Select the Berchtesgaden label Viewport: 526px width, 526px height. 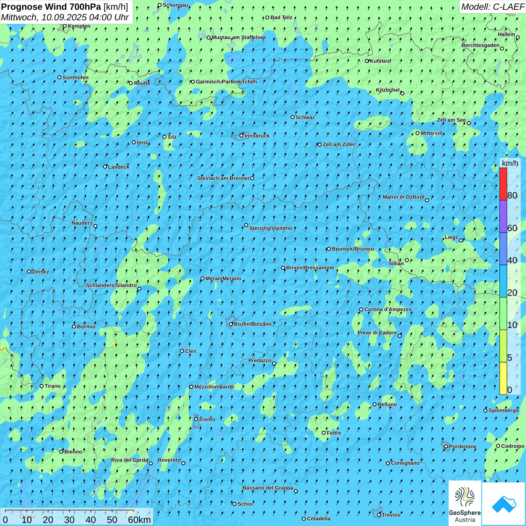[481, 45]
